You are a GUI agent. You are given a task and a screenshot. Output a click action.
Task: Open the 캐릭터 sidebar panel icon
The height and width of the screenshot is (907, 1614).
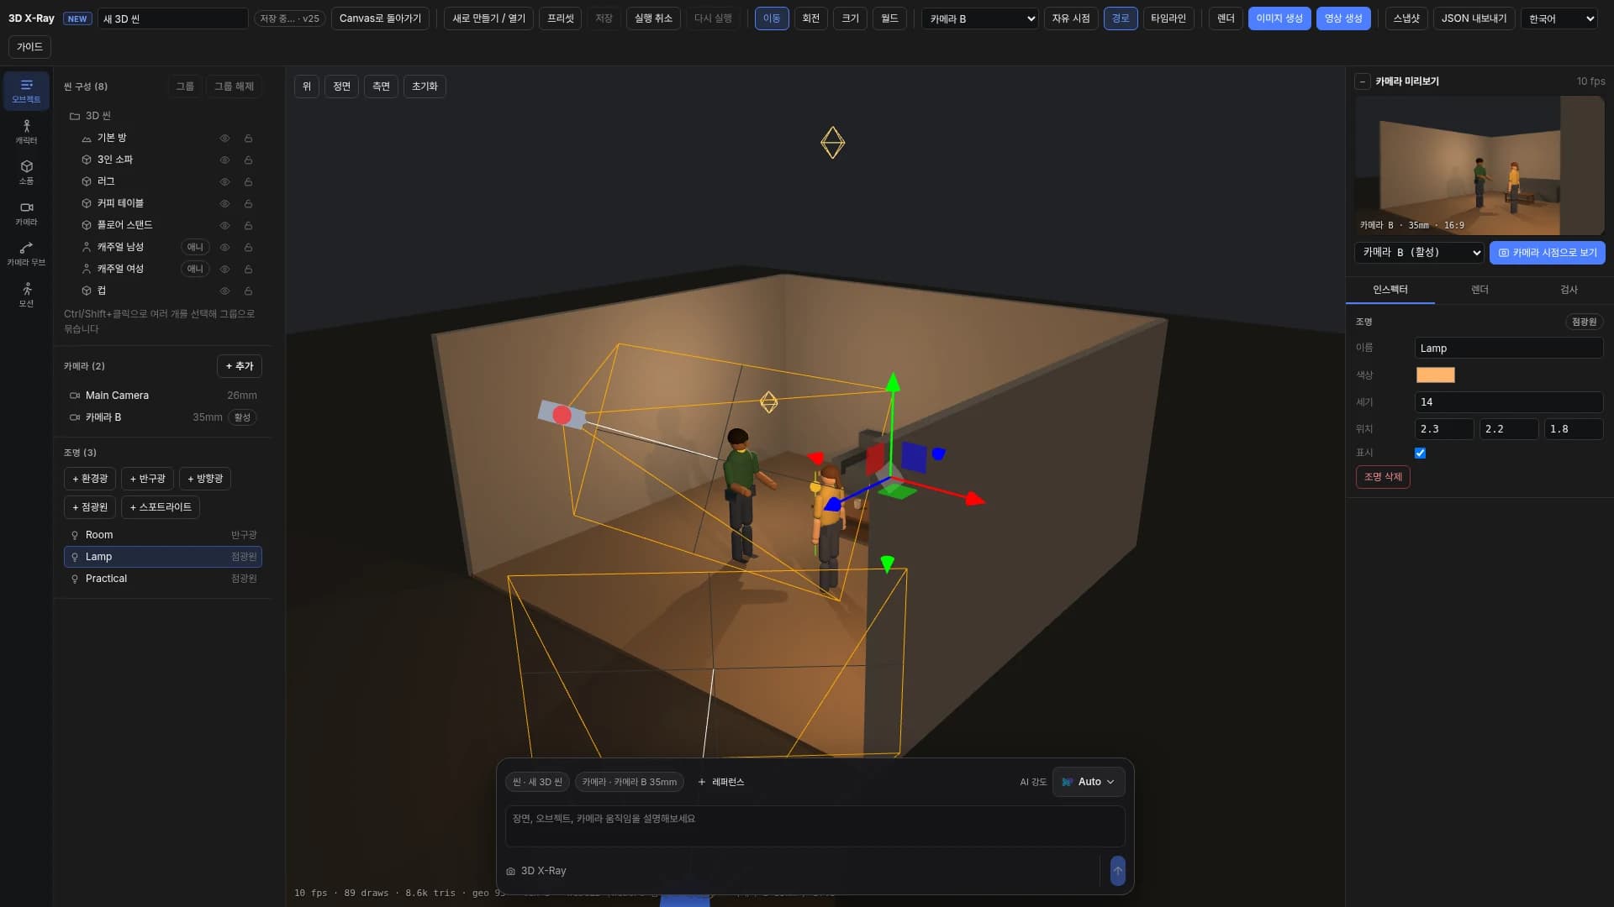pyautogui.click(x=26, y=132)
